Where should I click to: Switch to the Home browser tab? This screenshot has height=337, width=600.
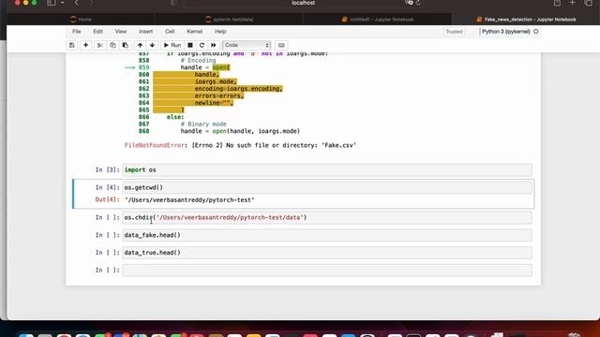click(x=82, y=19)
